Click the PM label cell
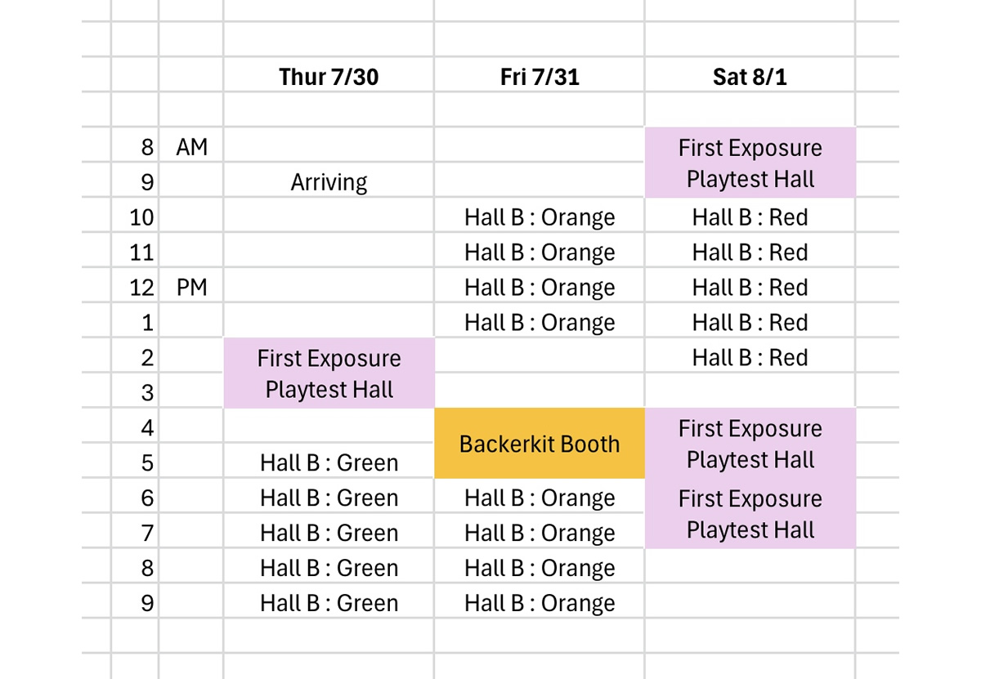 191,285
